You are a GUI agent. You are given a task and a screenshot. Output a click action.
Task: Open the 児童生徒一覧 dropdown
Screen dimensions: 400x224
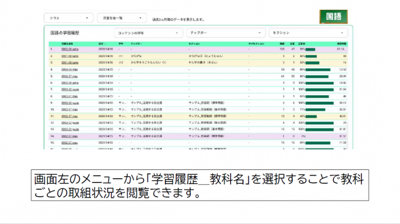tap(122, 18)
